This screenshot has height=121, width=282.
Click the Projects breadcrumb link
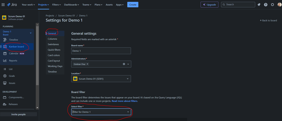coord(50,16)
